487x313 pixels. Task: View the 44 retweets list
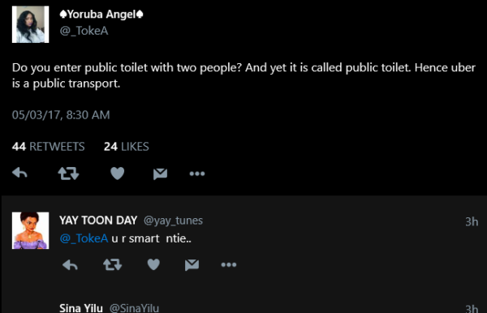pos(48,147)
